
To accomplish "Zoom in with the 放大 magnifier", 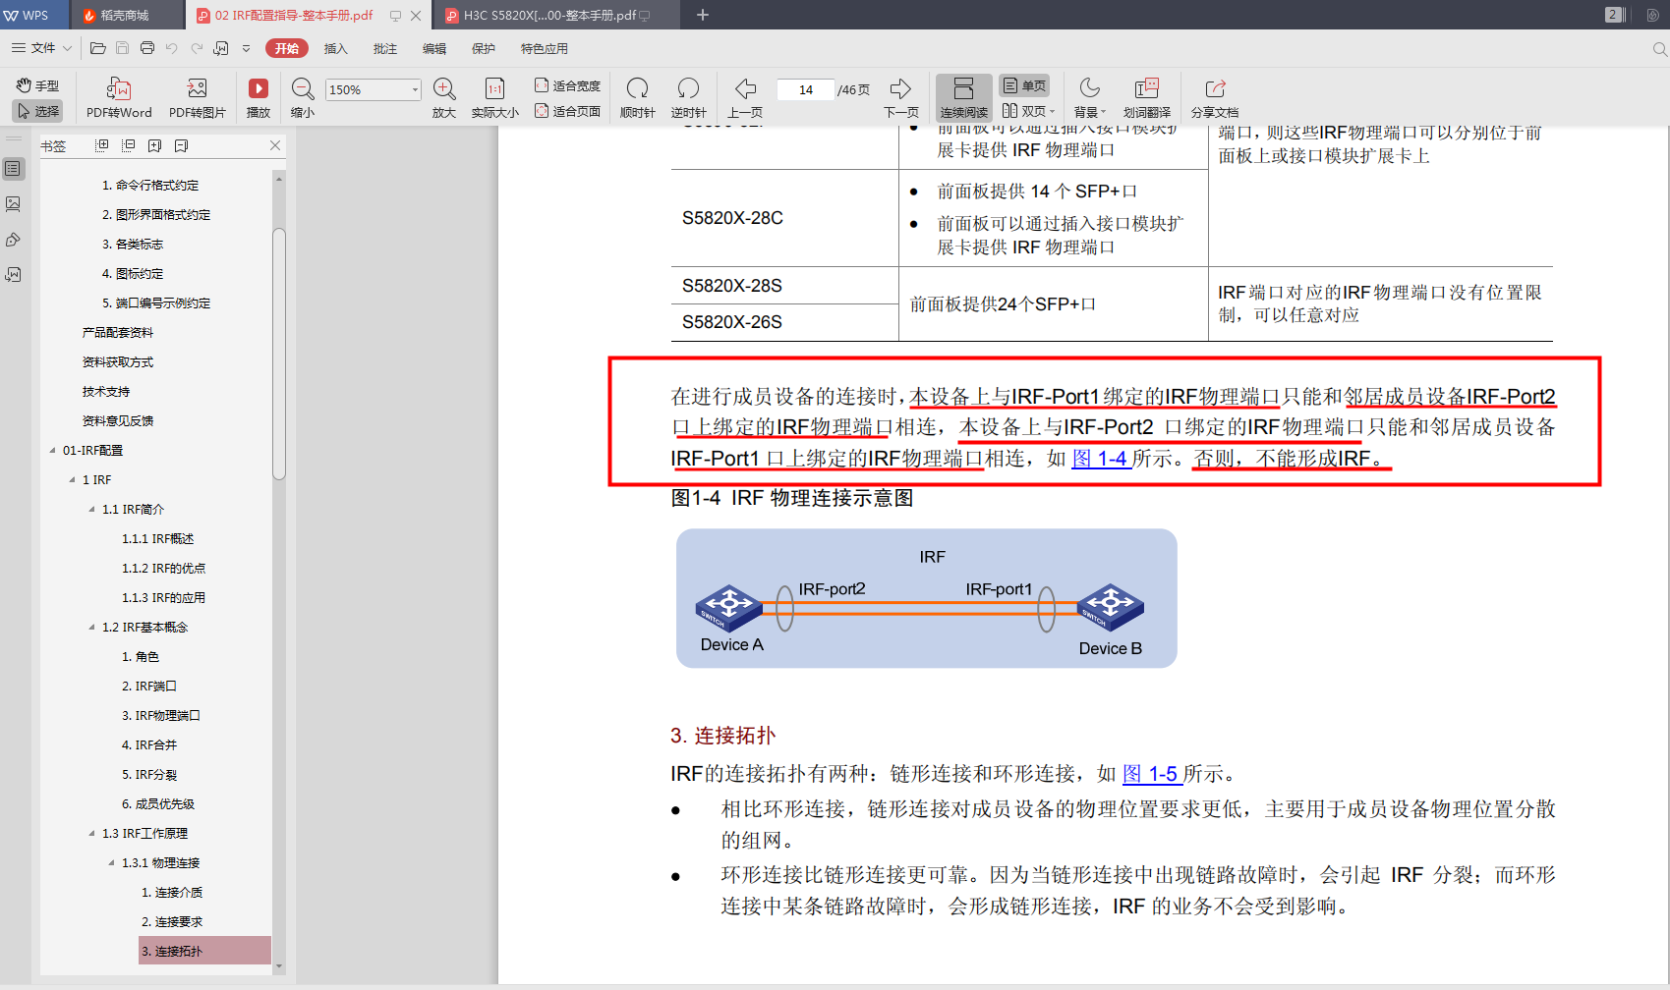I will [x=444, y=98].
